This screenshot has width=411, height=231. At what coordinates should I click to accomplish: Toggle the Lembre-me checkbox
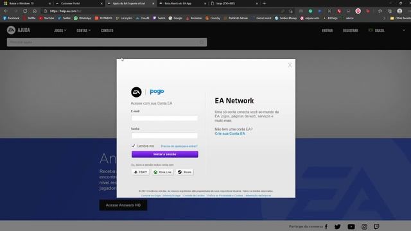133,146
